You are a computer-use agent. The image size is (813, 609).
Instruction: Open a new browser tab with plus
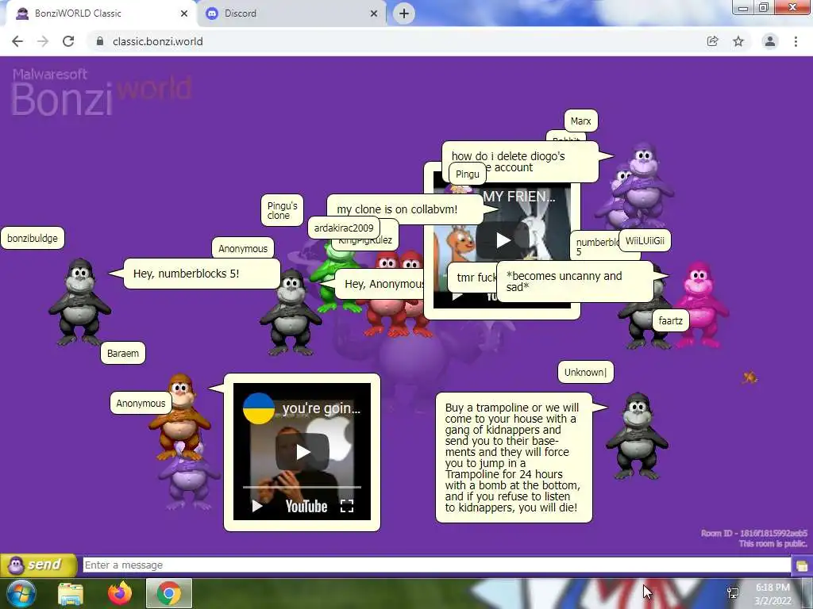pyautogui.click(x=404, y=13)
